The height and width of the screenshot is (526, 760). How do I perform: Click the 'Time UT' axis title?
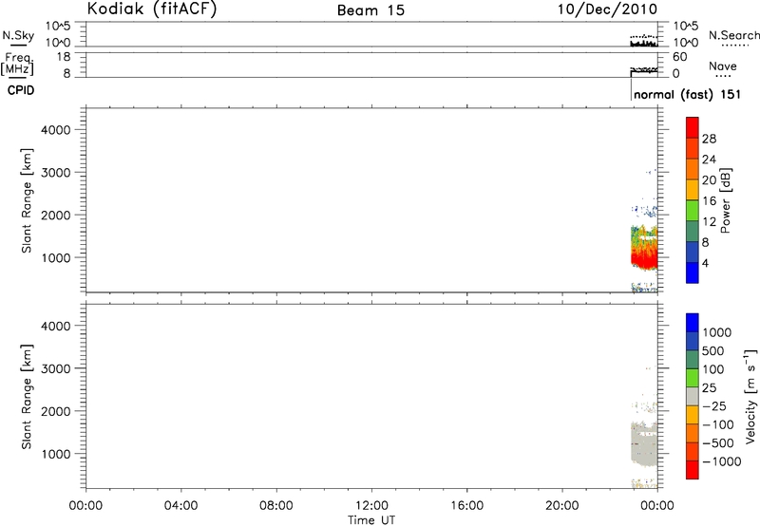[x=371, y=520]
